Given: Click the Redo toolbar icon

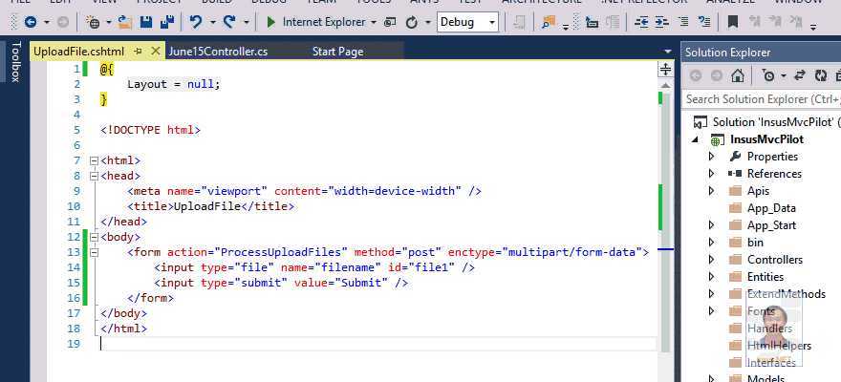Looking at the screenshot, I should (229, 22).
